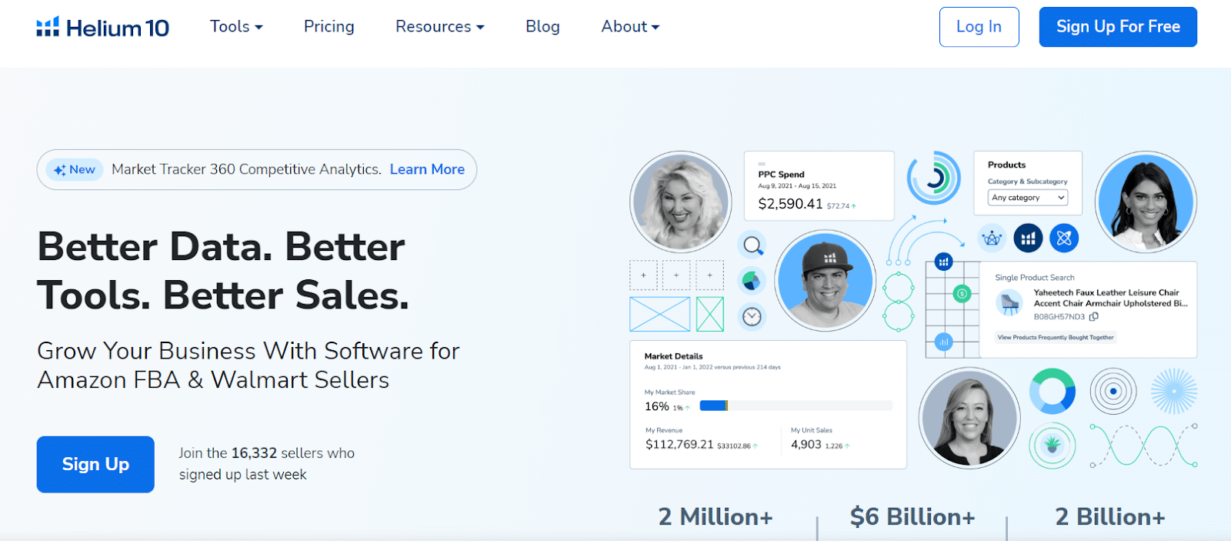
Task: Click the 16% market share value
Action: coord(656,406)
